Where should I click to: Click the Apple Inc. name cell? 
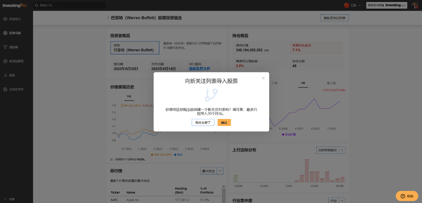point(134,200)
